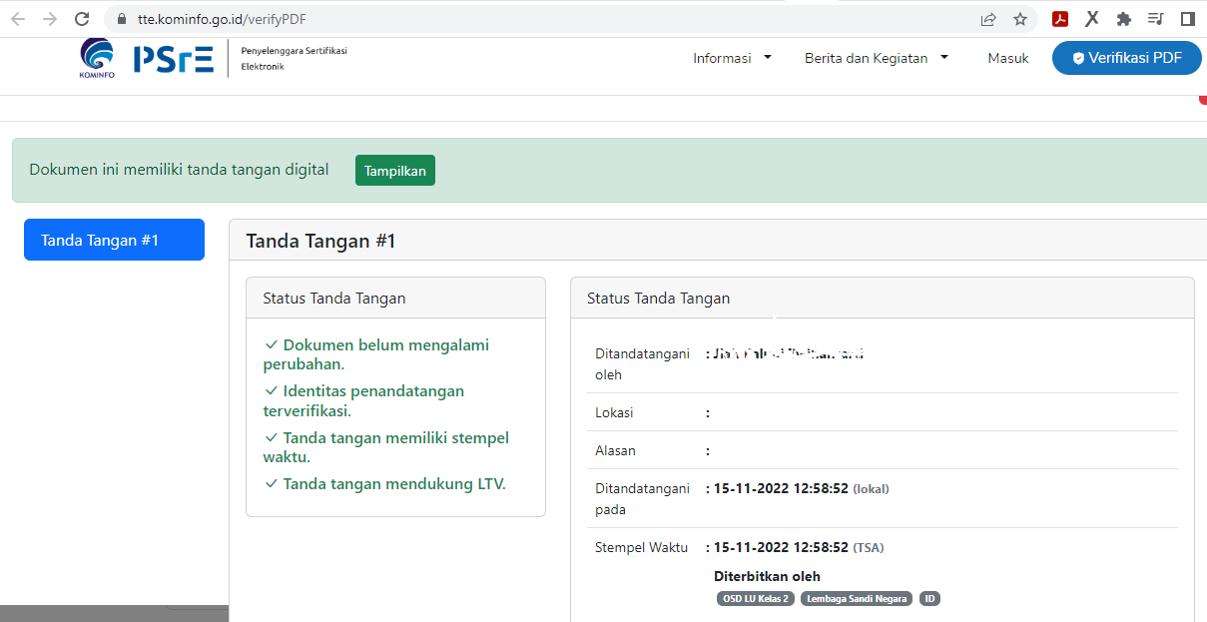Go back with the browser back arrow
1207x622 pixels.
click(x=18, y=19)
